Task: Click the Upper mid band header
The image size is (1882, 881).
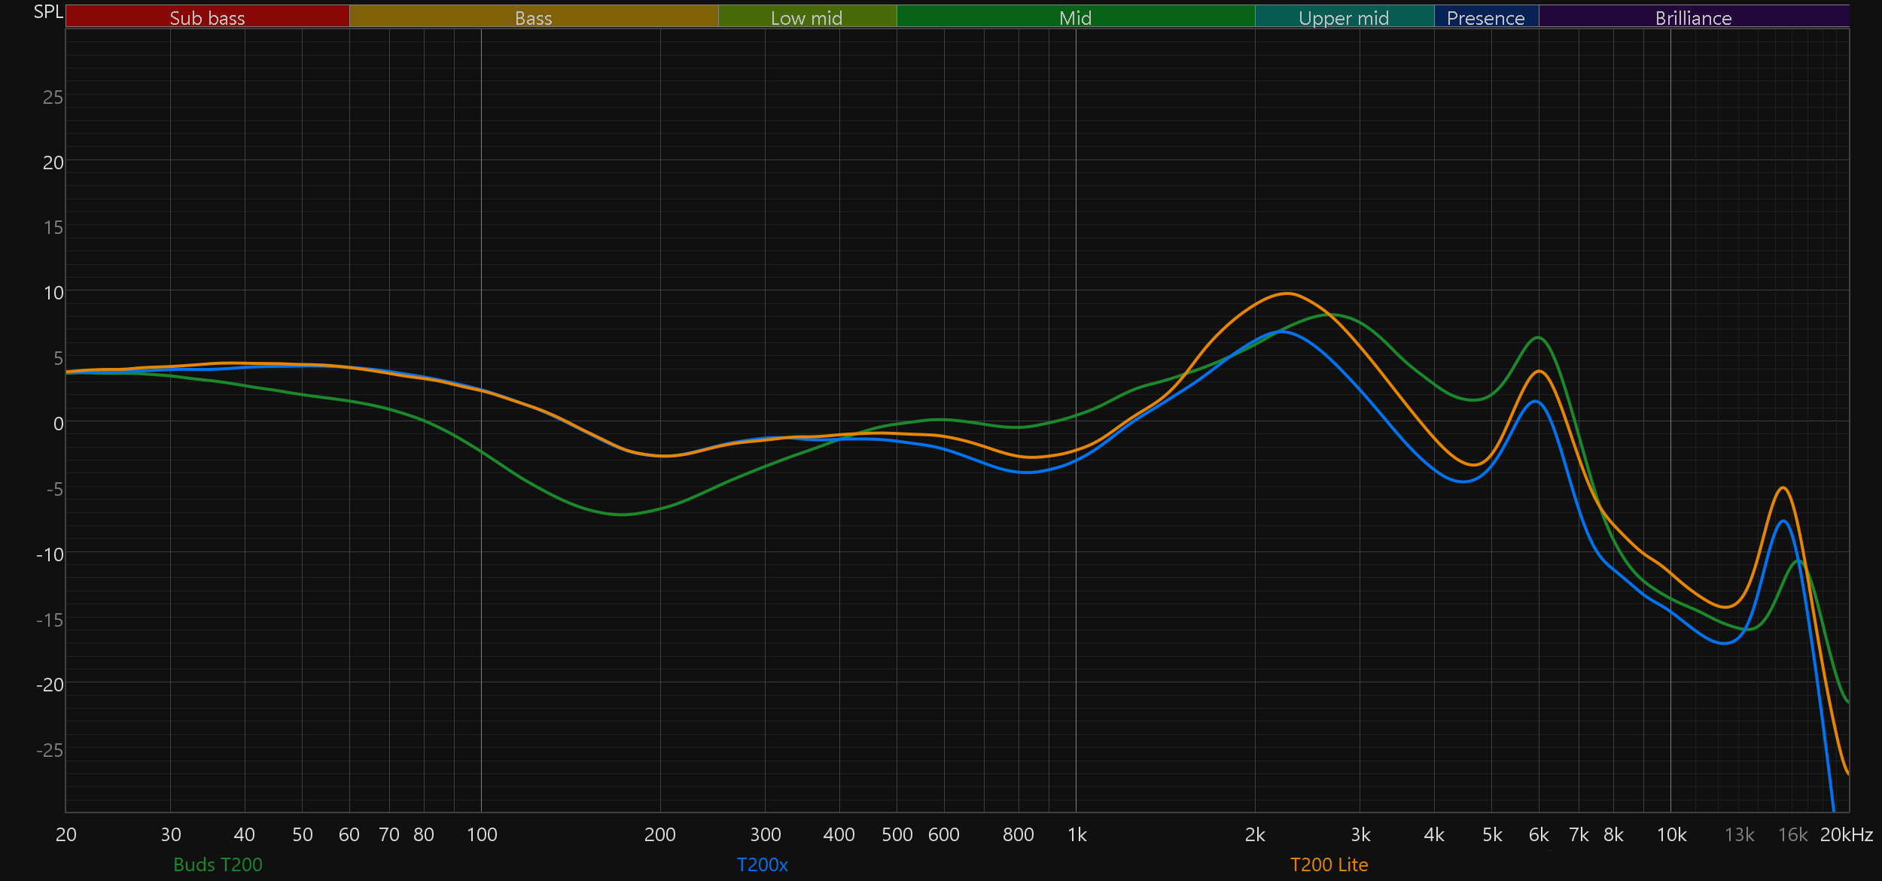Action: pos(1344,17)
